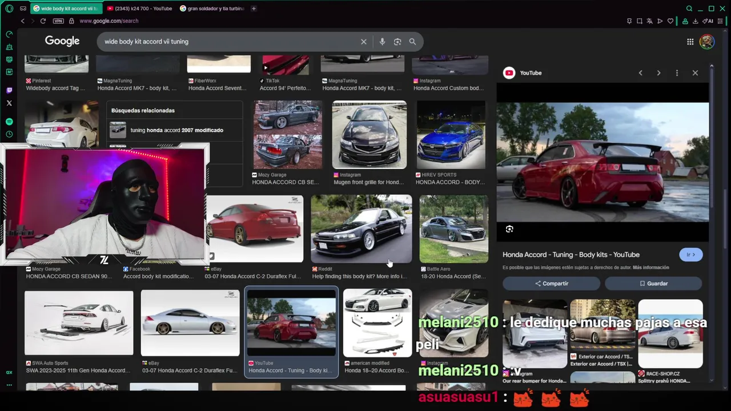Select the wide body kit accord tab
This screenshot has height=411, width=731.
65,9
